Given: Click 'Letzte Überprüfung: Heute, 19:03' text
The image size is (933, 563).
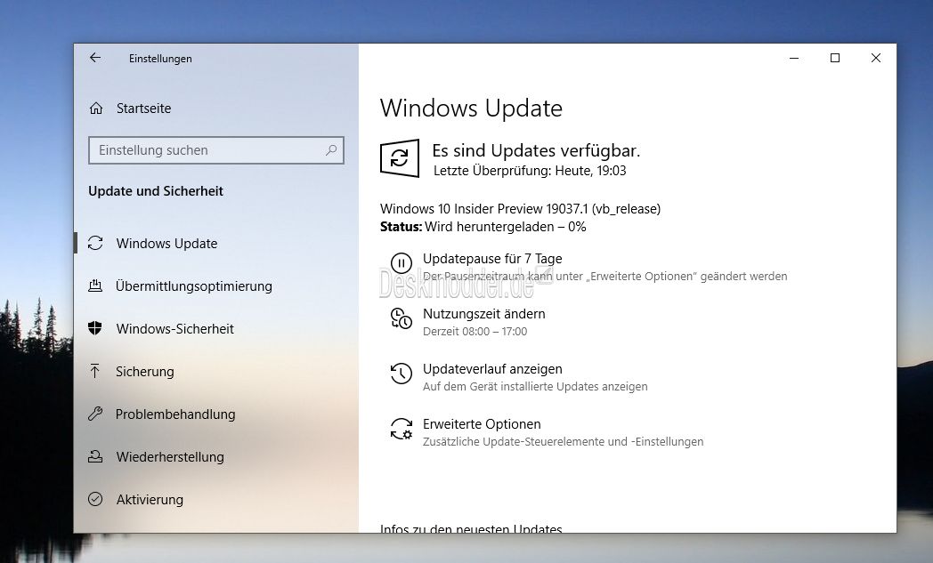Looking at the screenshot, I should pos(530,172).
